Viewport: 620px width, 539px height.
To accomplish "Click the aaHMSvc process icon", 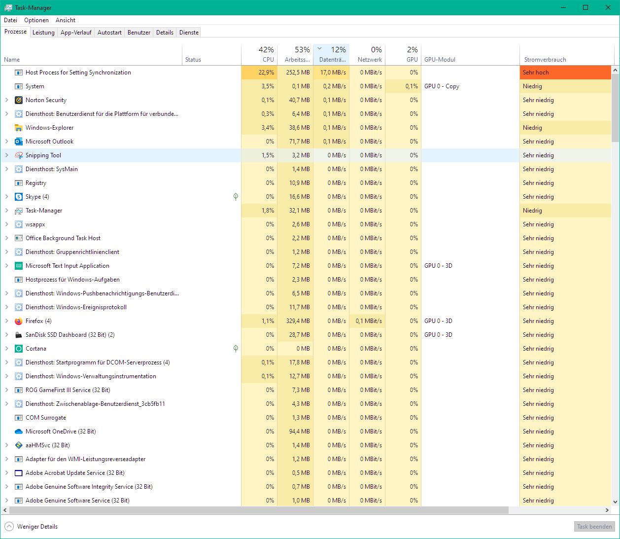I will tap(19, 445).
